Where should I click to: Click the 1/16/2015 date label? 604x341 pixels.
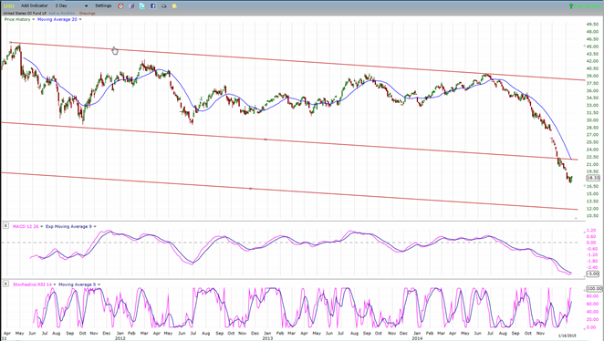pyautogui.click(x=567, y=336)
